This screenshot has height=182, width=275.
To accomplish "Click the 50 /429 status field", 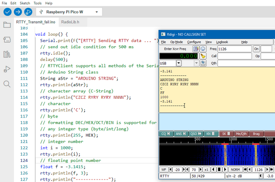I will coord(208,176).
